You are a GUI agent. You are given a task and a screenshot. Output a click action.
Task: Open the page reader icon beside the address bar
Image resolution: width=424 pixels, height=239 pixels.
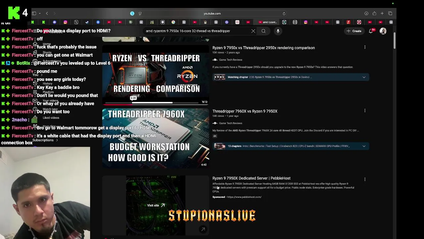(x=140, y=13)
